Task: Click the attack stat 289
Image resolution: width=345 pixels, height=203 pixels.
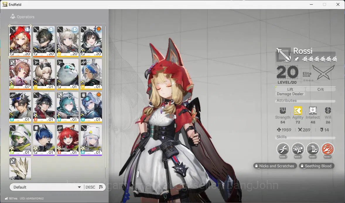Action: [x=304, y=130]
